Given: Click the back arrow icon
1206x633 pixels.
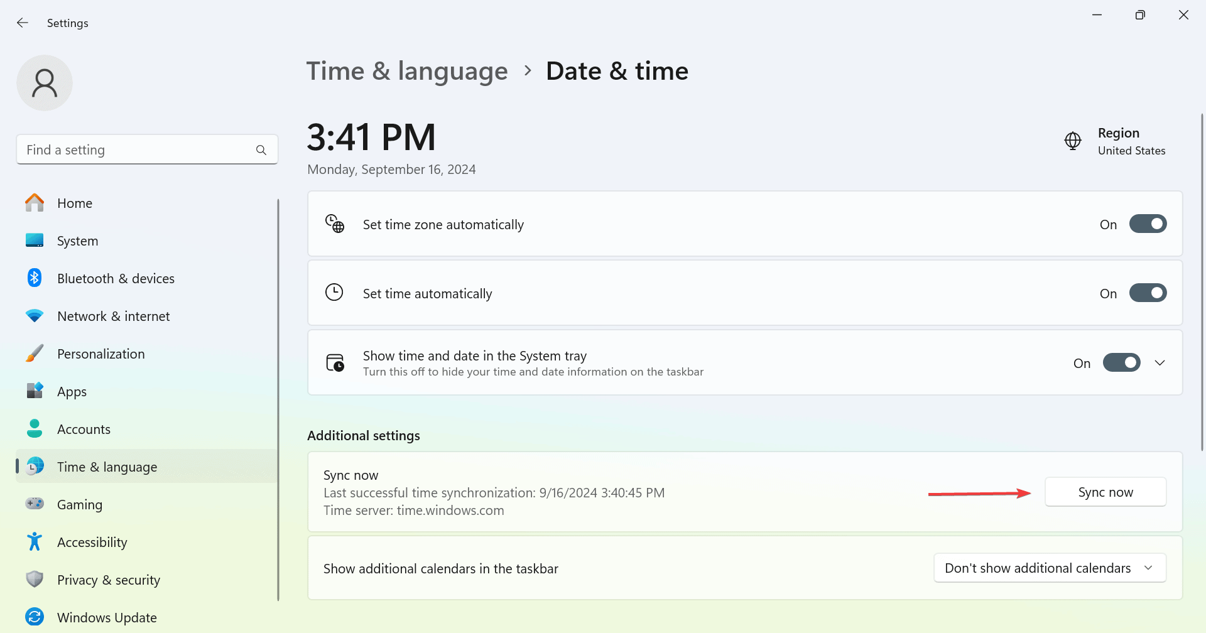Looking at the screenshot, I should 23,23.
